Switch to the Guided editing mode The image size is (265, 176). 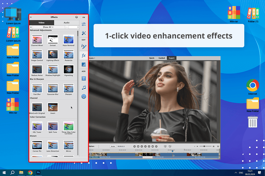tap(161, 58)
